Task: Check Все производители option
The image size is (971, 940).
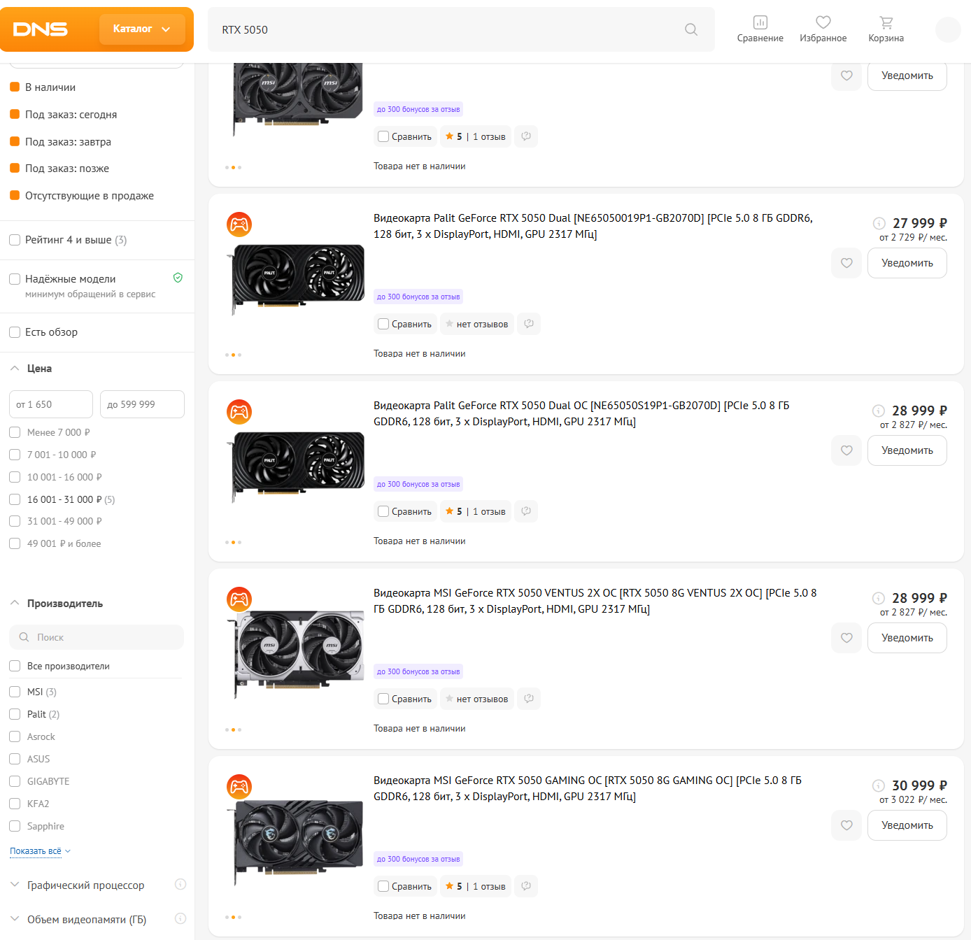Action: pyautogui.click(x=15, y=666)
